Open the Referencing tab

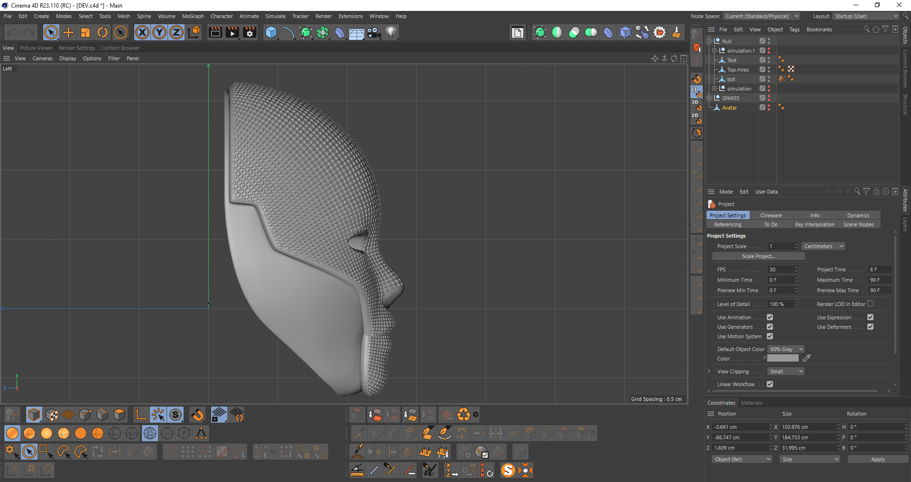pyautogui.click(x=727, y=224)
